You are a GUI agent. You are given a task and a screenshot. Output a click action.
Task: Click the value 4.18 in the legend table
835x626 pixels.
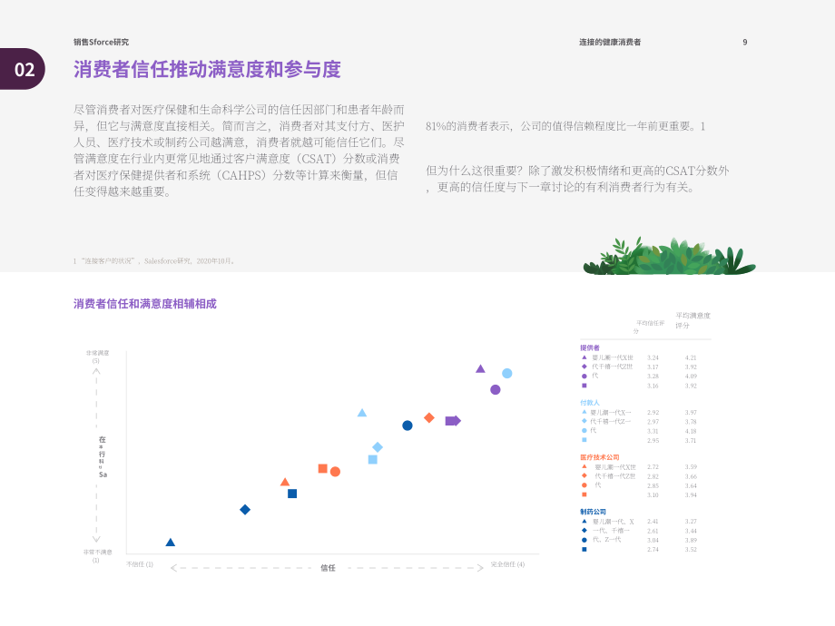[691, 431]
